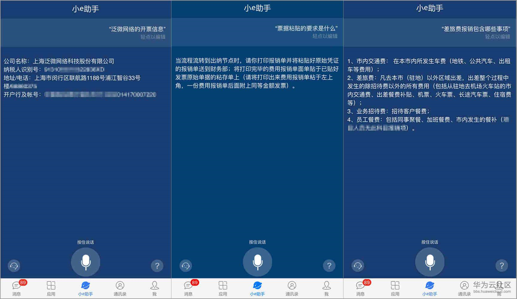Open the help question mark in right screen

[502, 265]
